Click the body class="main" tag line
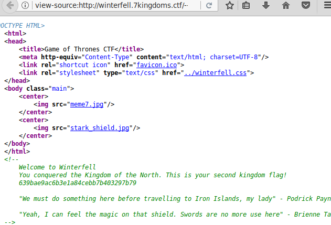This screenshot has width=331, height=225. tap(39, 89)
